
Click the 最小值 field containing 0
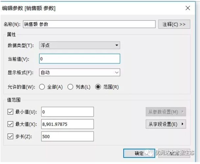(x=67, y=112)
